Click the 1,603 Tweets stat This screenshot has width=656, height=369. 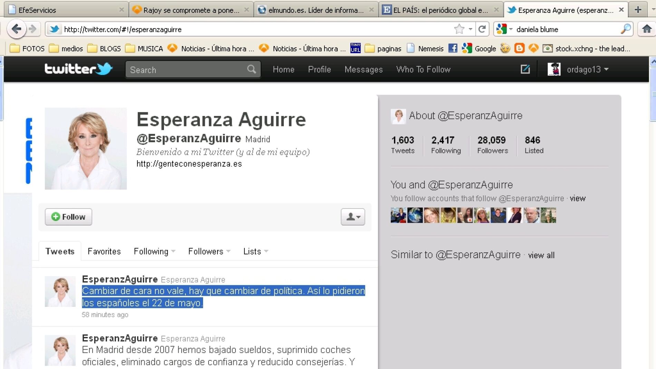tap(403, 145)
